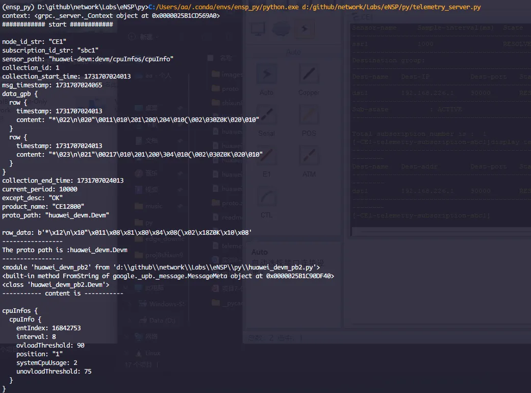Click 'The proto path is :huawei_devm.Devm' line
Viewport: 531px width, 393px height.
point(65,250)
